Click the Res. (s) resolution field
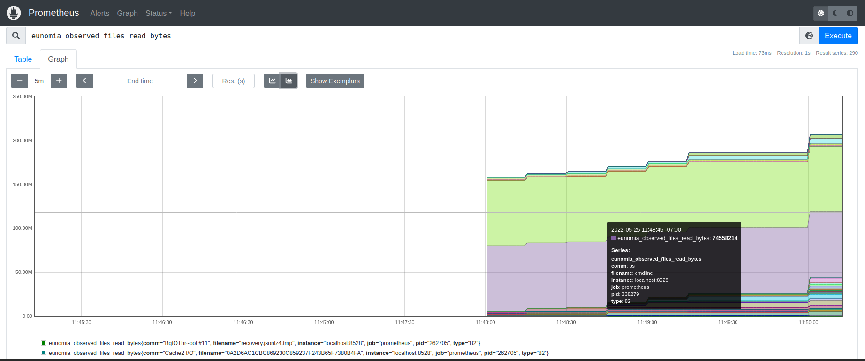This screenshot has height=361, width=865. [234, 81]
